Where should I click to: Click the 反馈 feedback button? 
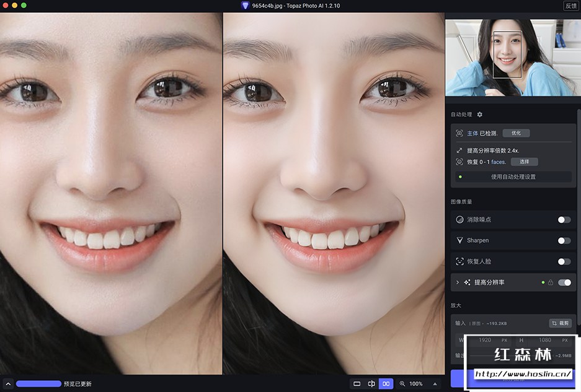pos(571,6)
